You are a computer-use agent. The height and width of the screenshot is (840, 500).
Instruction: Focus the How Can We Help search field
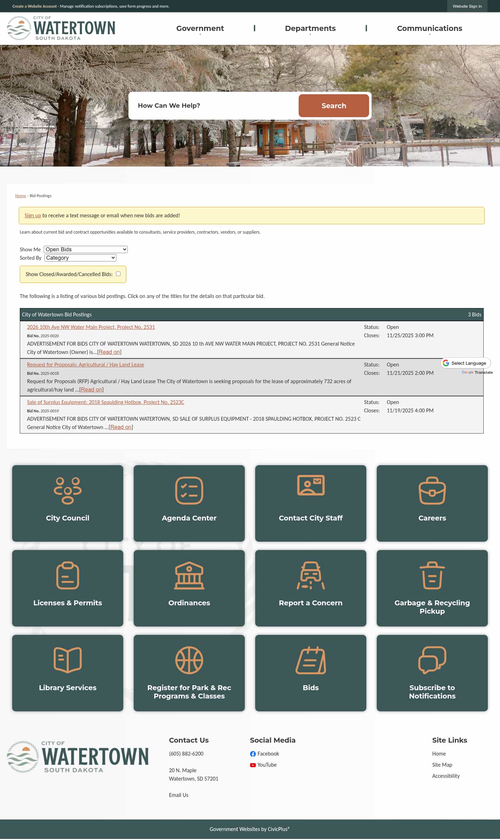pyautogui.click(x=214, y=106)
